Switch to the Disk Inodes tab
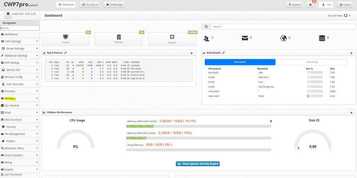This screenshot has height=178, width=357. coord(312,62)
